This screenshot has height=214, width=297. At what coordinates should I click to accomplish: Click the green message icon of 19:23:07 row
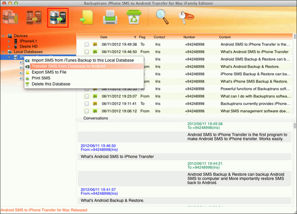click(x=95, y=96)
